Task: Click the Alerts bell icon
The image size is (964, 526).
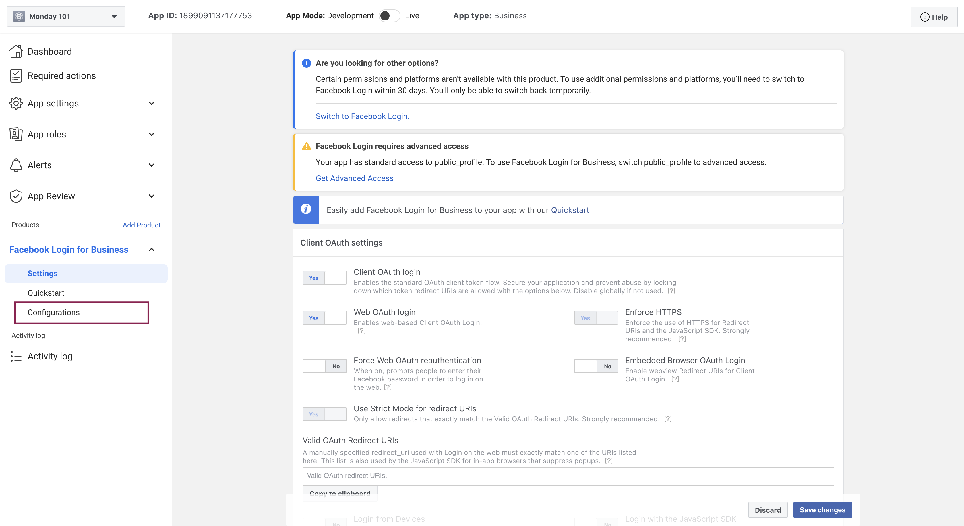Action: coord(16,165)
